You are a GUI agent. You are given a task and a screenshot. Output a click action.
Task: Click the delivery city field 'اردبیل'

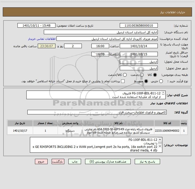coord(139,68)
